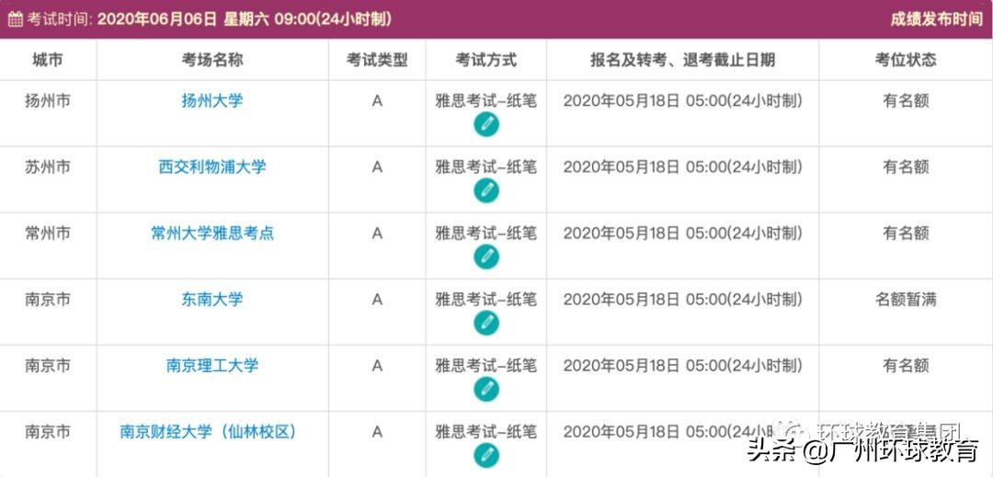Image resolution: width=993 pixels, height=477 pixels.
Task: Click 雅思考试-纸笔 in 西交利物浦大学 row
Action: click(x=486, y=167)
